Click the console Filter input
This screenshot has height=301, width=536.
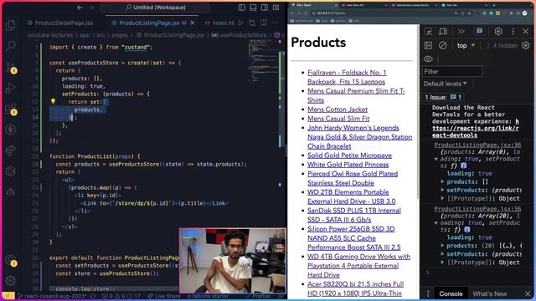pyautogui.click(x=452, y=71)
